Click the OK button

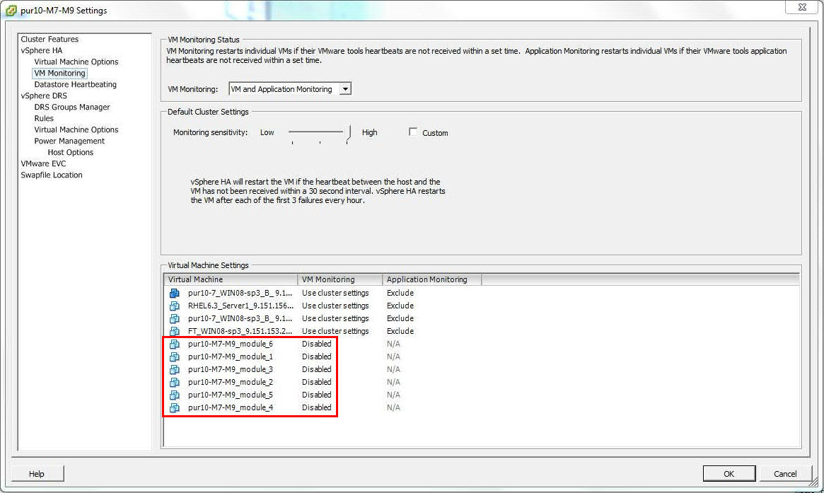tap(729, 473)
